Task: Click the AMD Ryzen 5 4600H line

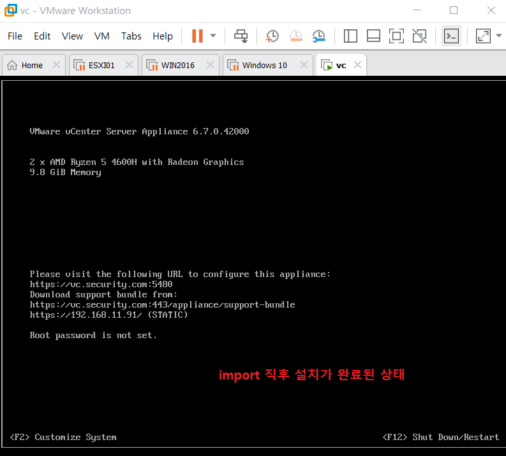Action: [x=137, y=162]
